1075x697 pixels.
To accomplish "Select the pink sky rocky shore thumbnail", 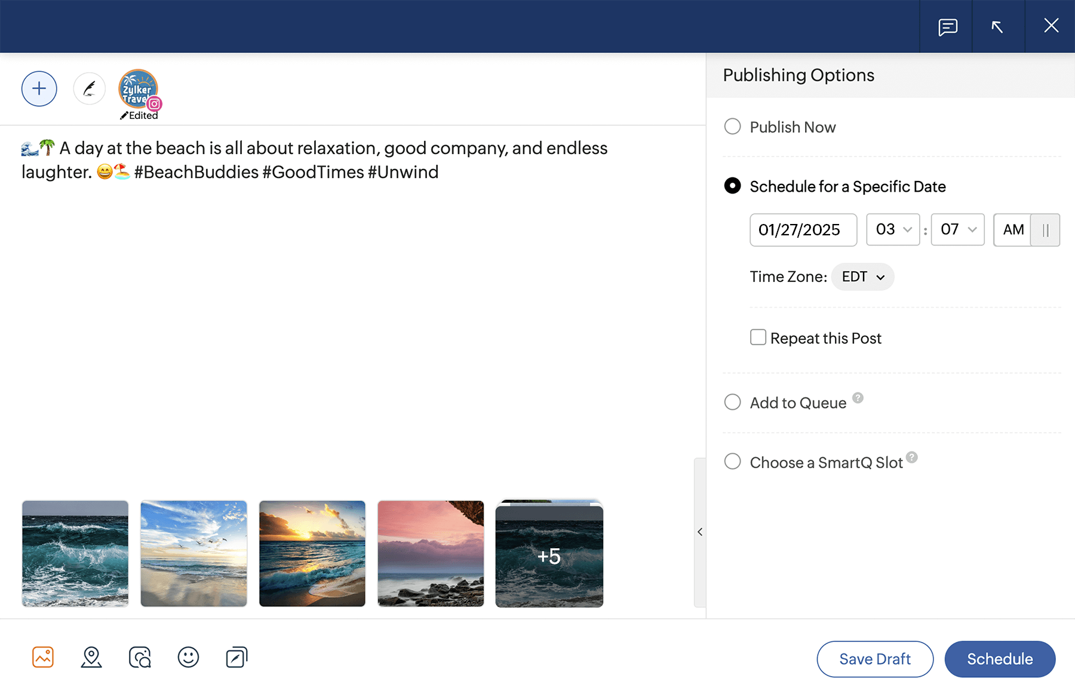I will coord(431,554).
